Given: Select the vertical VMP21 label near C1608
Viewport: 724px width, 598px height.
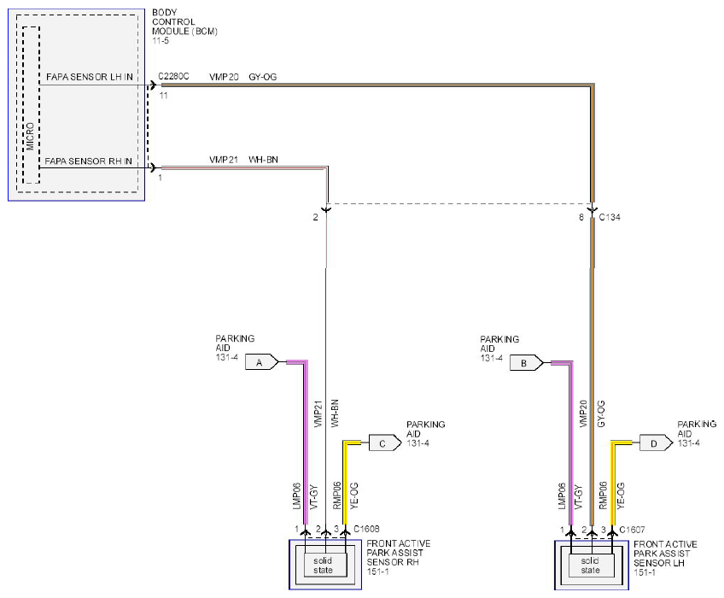Looking at the screenshot, I should pos(318,414).
